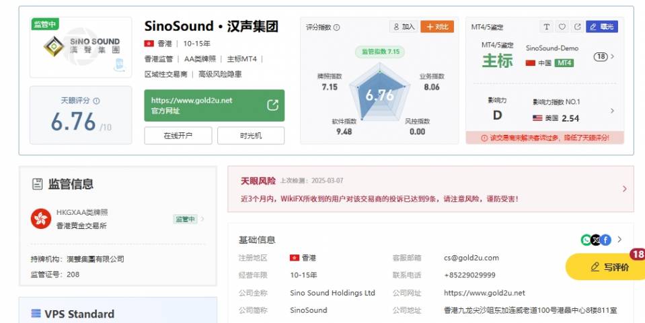Click the warning icon in red complaint banner
645x323 pixels.
click(484, 138)
